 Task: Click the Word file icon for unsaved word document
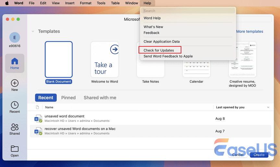[x=38, y=118]
